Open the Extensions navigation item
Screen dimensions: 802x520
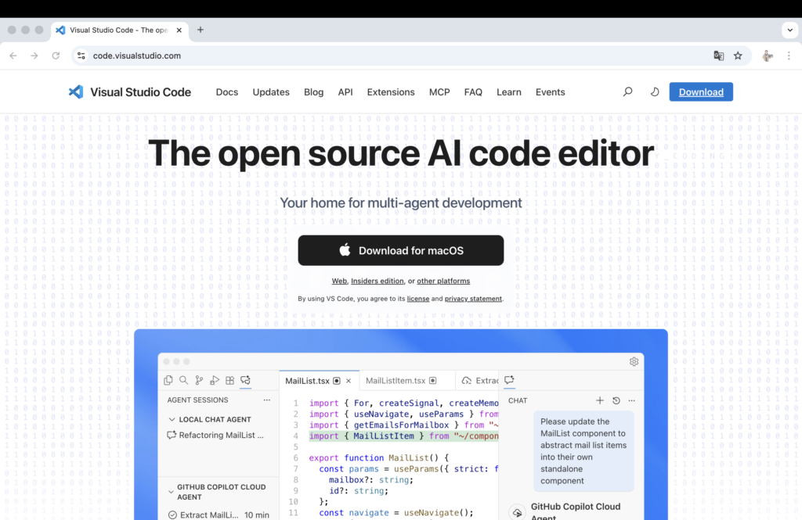(x=391, y=92)
